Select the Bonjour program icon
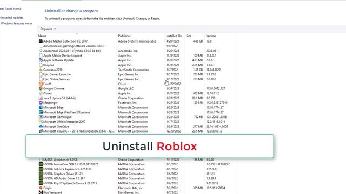 41,65
